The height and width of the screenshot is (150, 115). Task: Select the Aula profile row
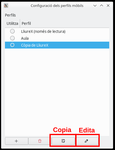[57, 38]
